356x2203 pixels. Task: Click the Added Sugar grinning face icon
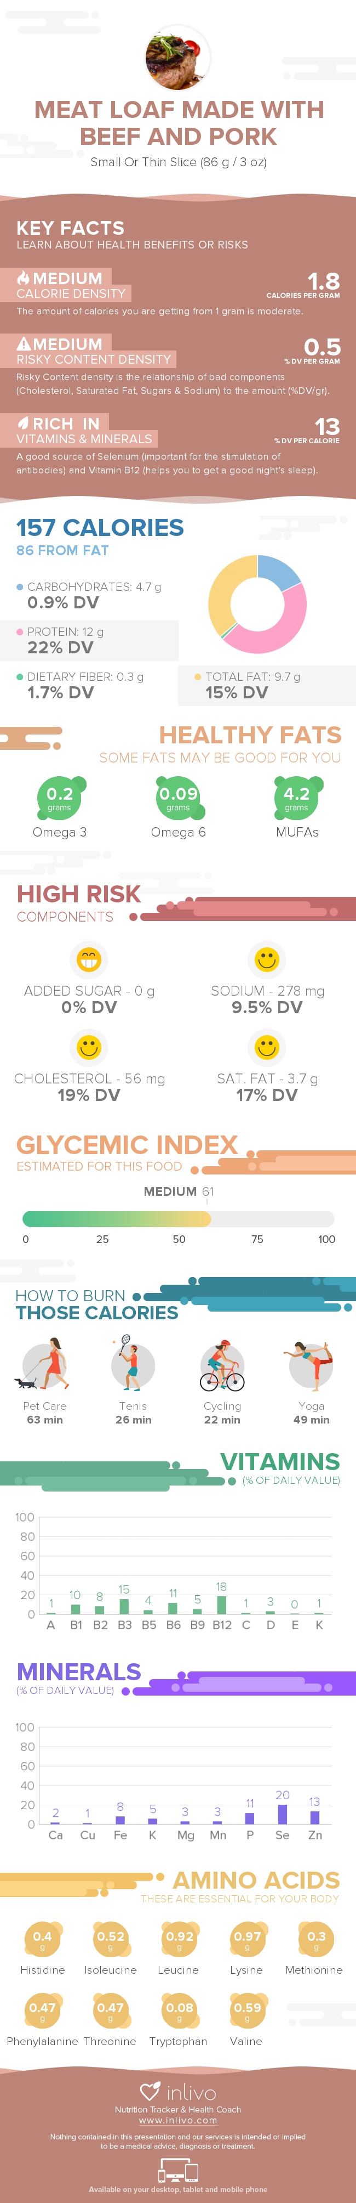coord(89,959)
